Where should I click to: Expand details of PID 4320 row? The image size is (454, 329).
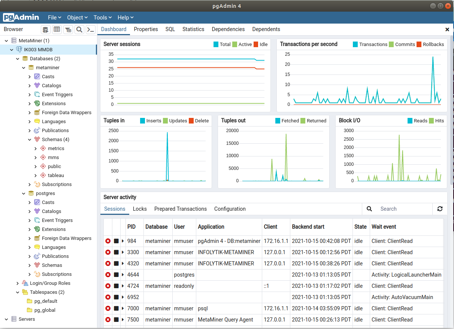pyautogui.click(x=123, y=263)
